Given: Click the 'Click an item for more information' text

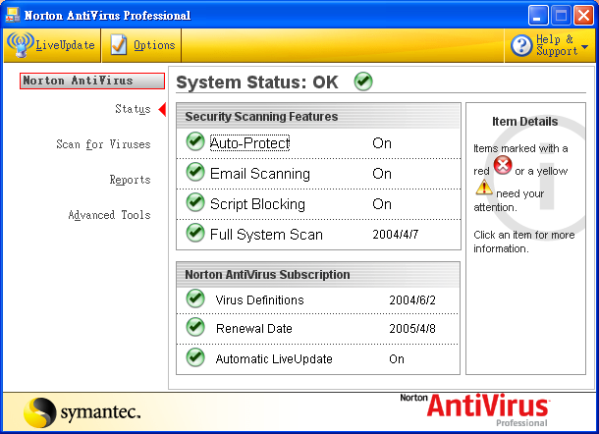Looking at the screenshot, I should tap(524, 242).
